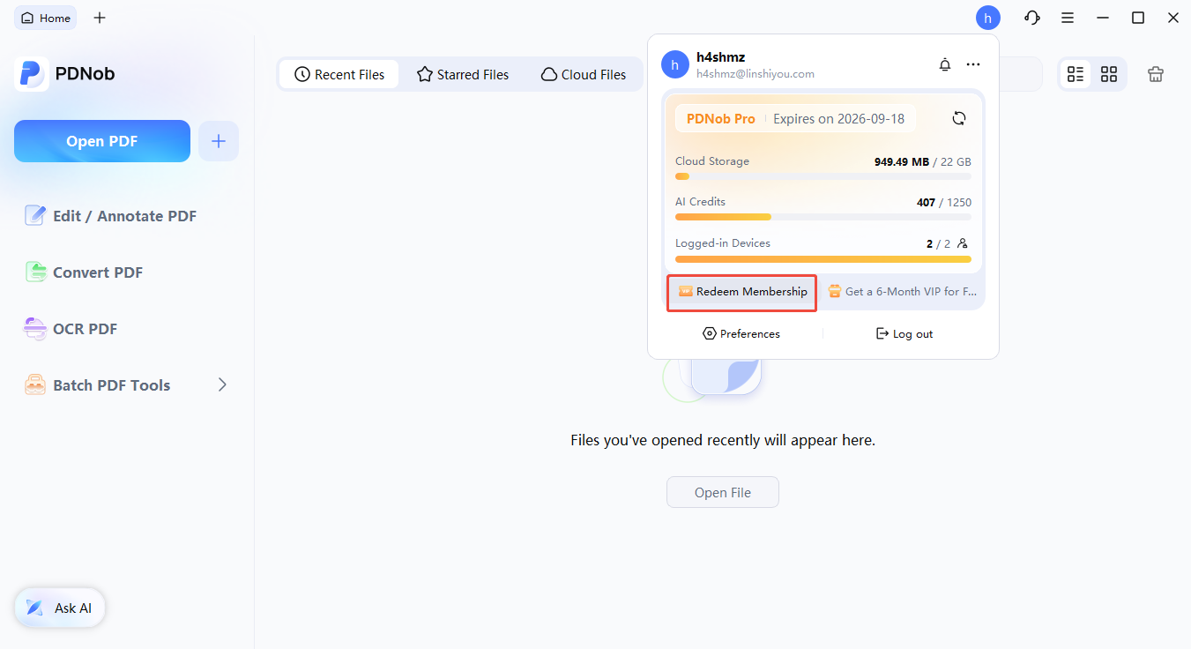
Task: Click the user avatar in title bar
Action: (988, 18)
